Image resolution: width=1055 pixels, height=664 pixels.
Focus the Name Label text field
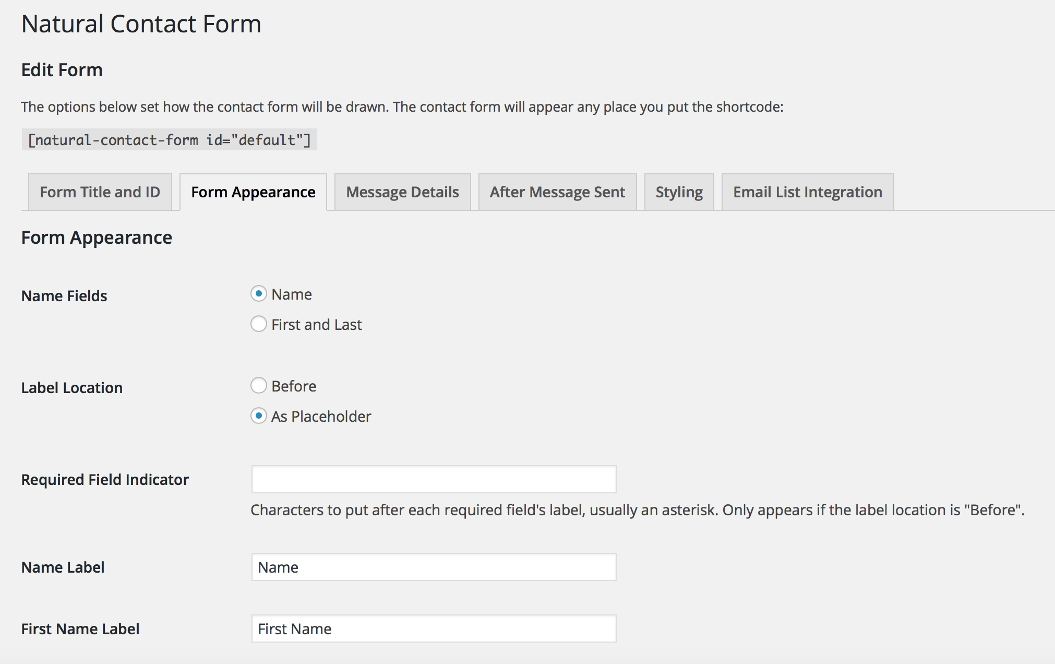coord(434,567)
